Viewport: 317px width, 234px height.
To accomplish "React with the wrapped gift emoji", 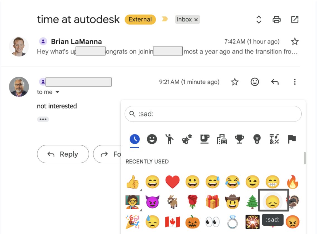I will [213, 202].
